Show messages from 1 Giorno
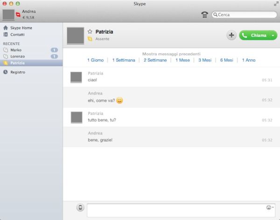This screenshot has width=280, height=220. (96, 60)
